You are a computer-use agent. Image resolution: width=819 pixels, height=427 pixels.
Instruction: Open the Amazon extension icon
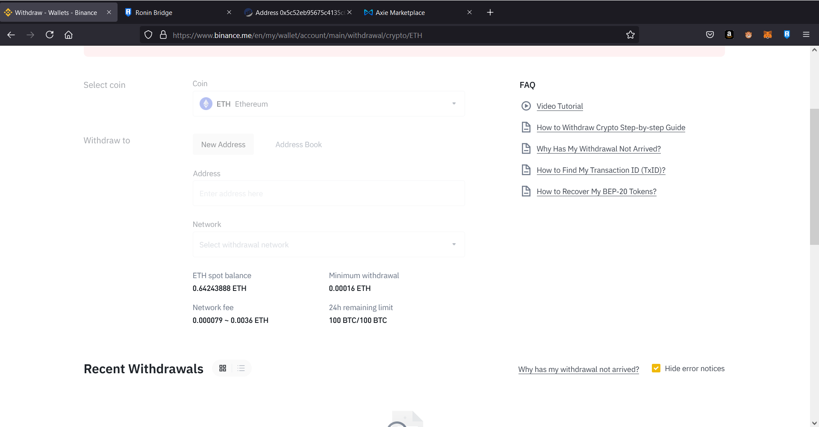[729, 35]
